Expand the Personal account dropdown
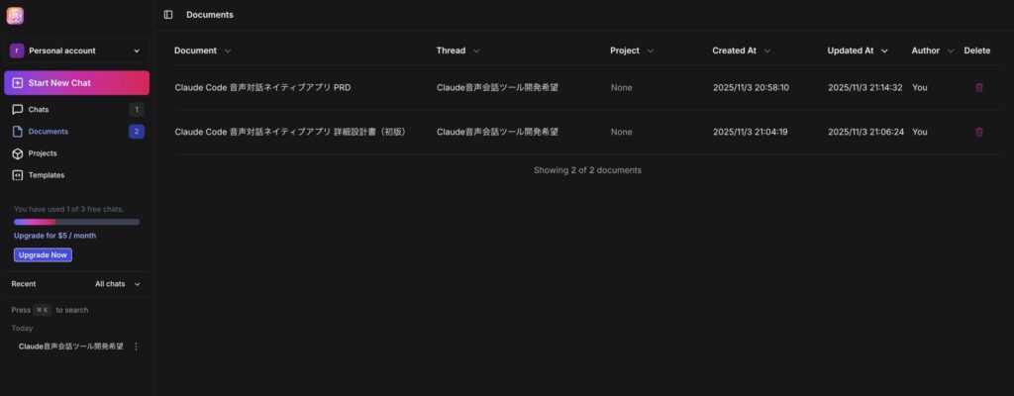Viewport: 1014px width, 396px height. point(137,50)
